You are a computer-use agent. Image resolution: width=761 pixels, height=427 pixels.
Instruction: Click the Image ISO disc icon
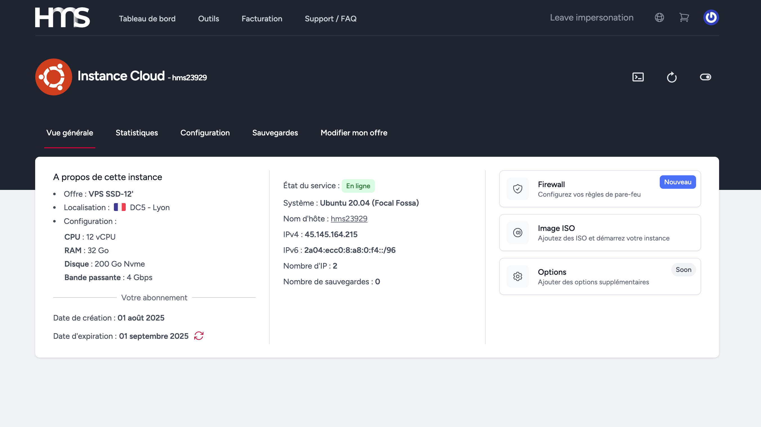[x=517, y=233]
